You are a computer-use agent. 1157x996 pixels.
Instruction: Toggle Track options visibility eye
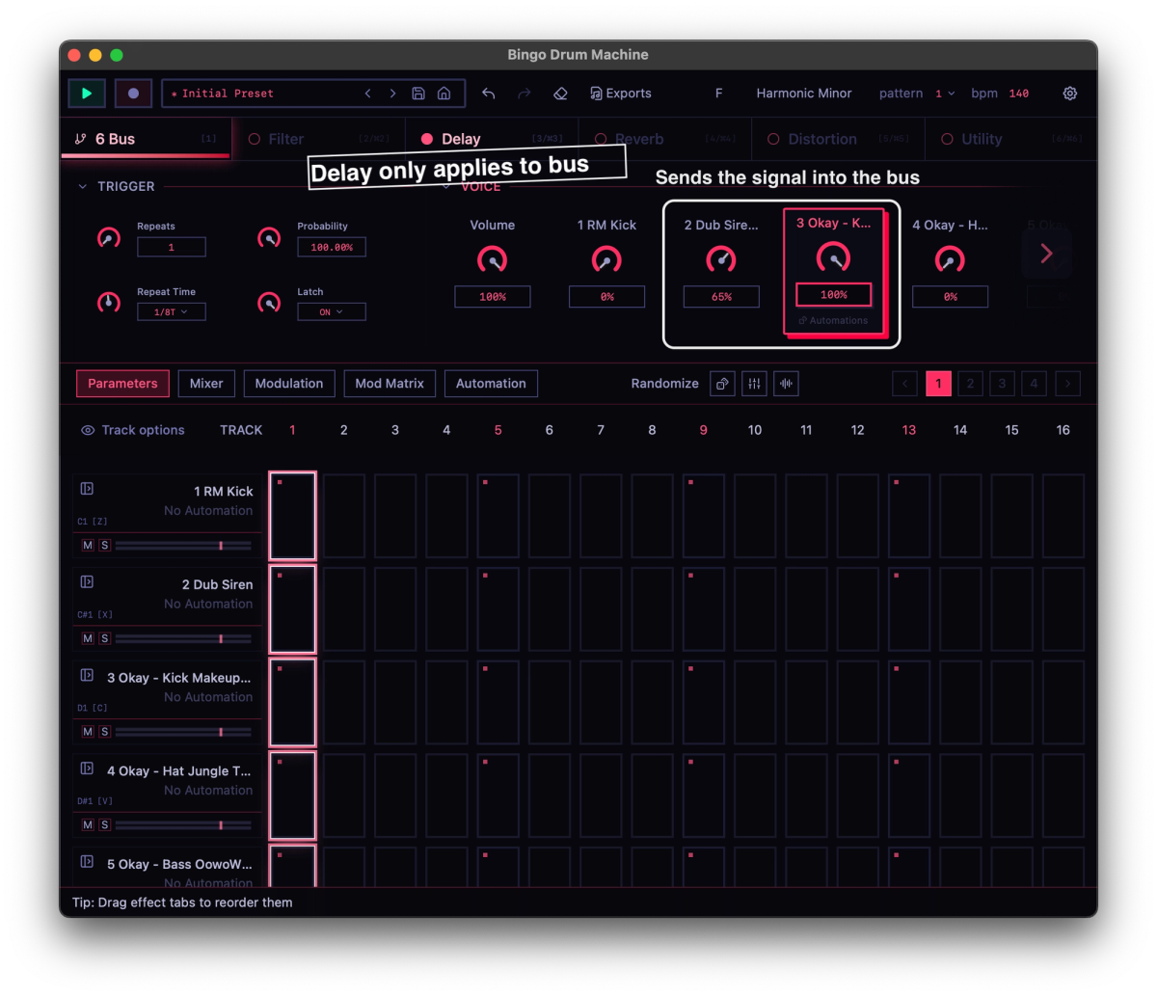[x=88, y=430]
